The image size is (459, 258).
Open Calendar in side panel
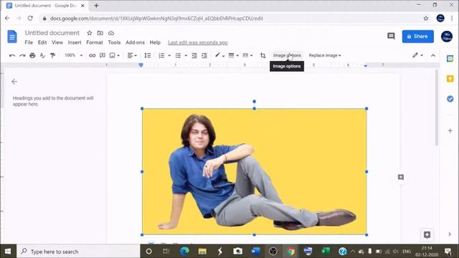coord(450,59)
